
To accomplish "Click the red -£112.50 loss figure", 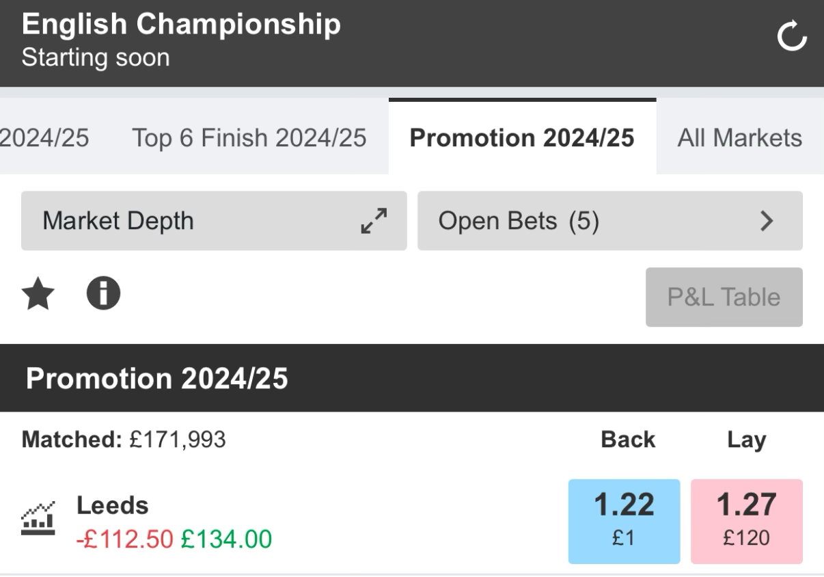I will (x=126, y=539).
